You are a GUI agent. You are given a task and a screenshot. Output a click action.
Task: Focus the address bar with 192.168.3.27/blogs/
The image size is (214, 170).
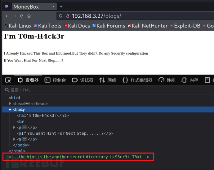(x=135, y=16)
